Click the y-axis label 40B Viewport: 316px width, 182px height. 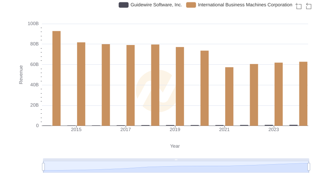click(x=34, y=85)
